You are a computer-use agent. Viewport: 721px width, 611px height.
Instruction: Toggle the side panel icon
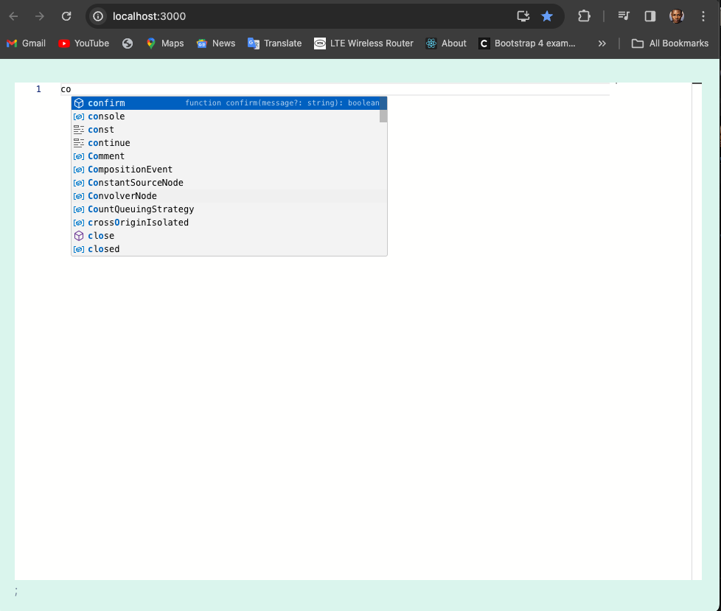650,16
